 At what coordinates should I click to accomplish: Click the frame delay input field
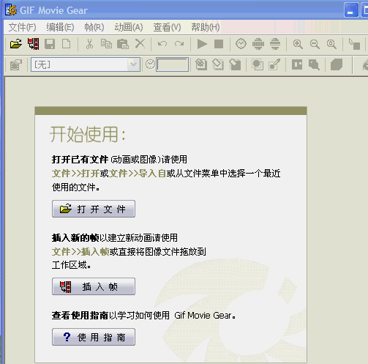point(173,64)
